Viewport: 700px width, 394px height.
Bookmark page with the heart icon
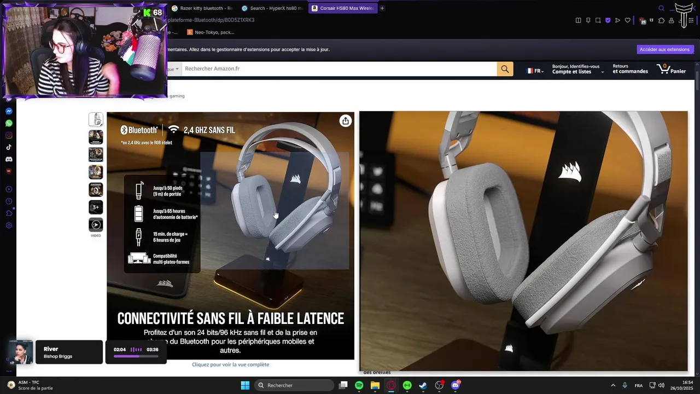coord(627,20)
